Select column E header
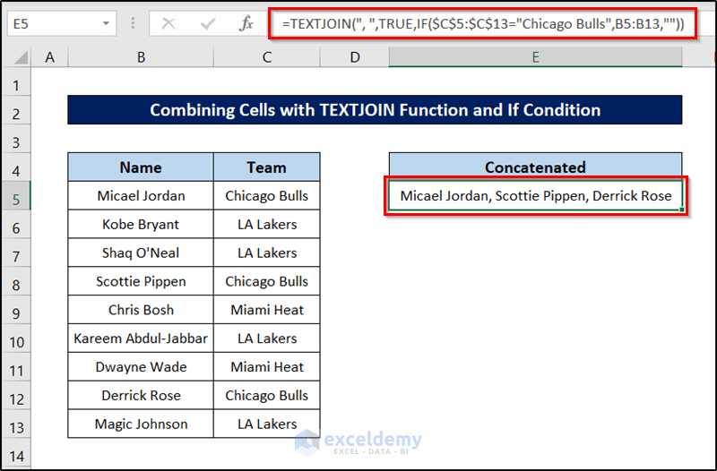The height and width of the screenshot is (471, 717). click(x=535, y=57)
